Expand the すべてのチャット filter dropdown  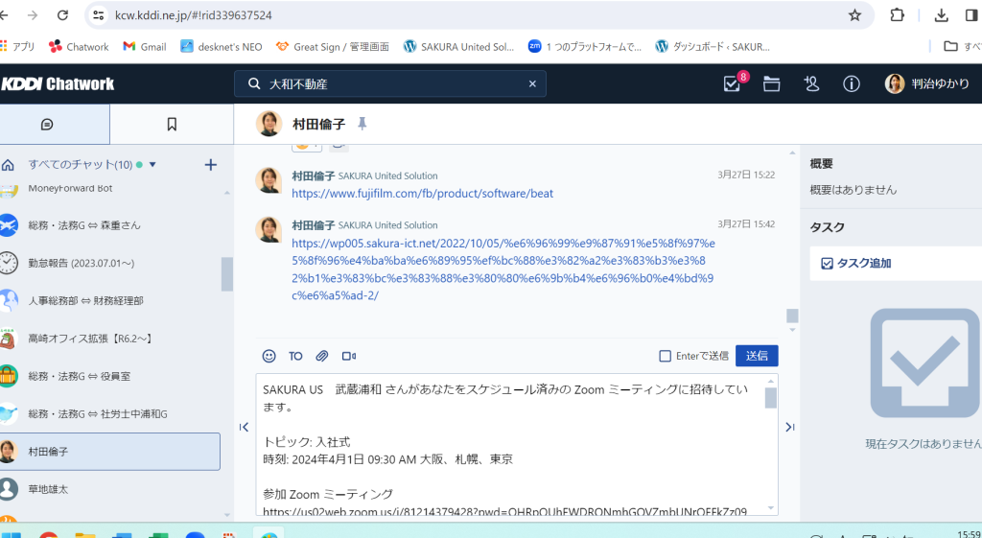[x=152, y=165]
